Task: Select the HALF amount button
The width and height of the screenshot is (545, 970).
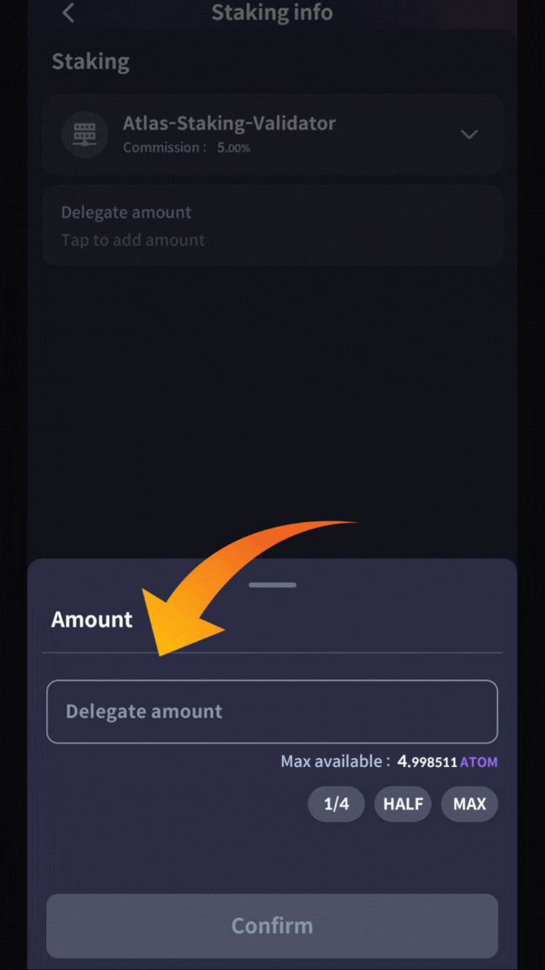Action: point(403,804)
